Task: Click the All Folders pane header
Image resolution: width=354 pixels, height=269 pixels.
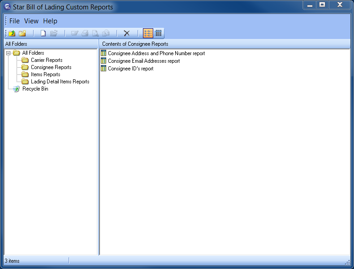Action: [x=51, y=44]
